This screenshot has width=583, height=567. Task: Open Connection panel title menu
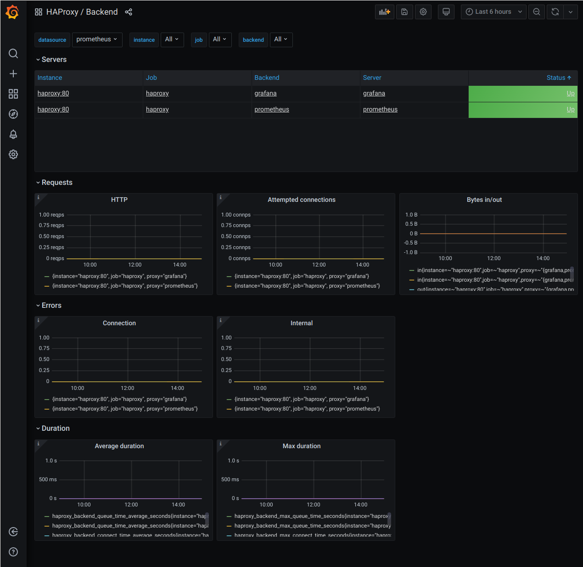click(119, 323)
